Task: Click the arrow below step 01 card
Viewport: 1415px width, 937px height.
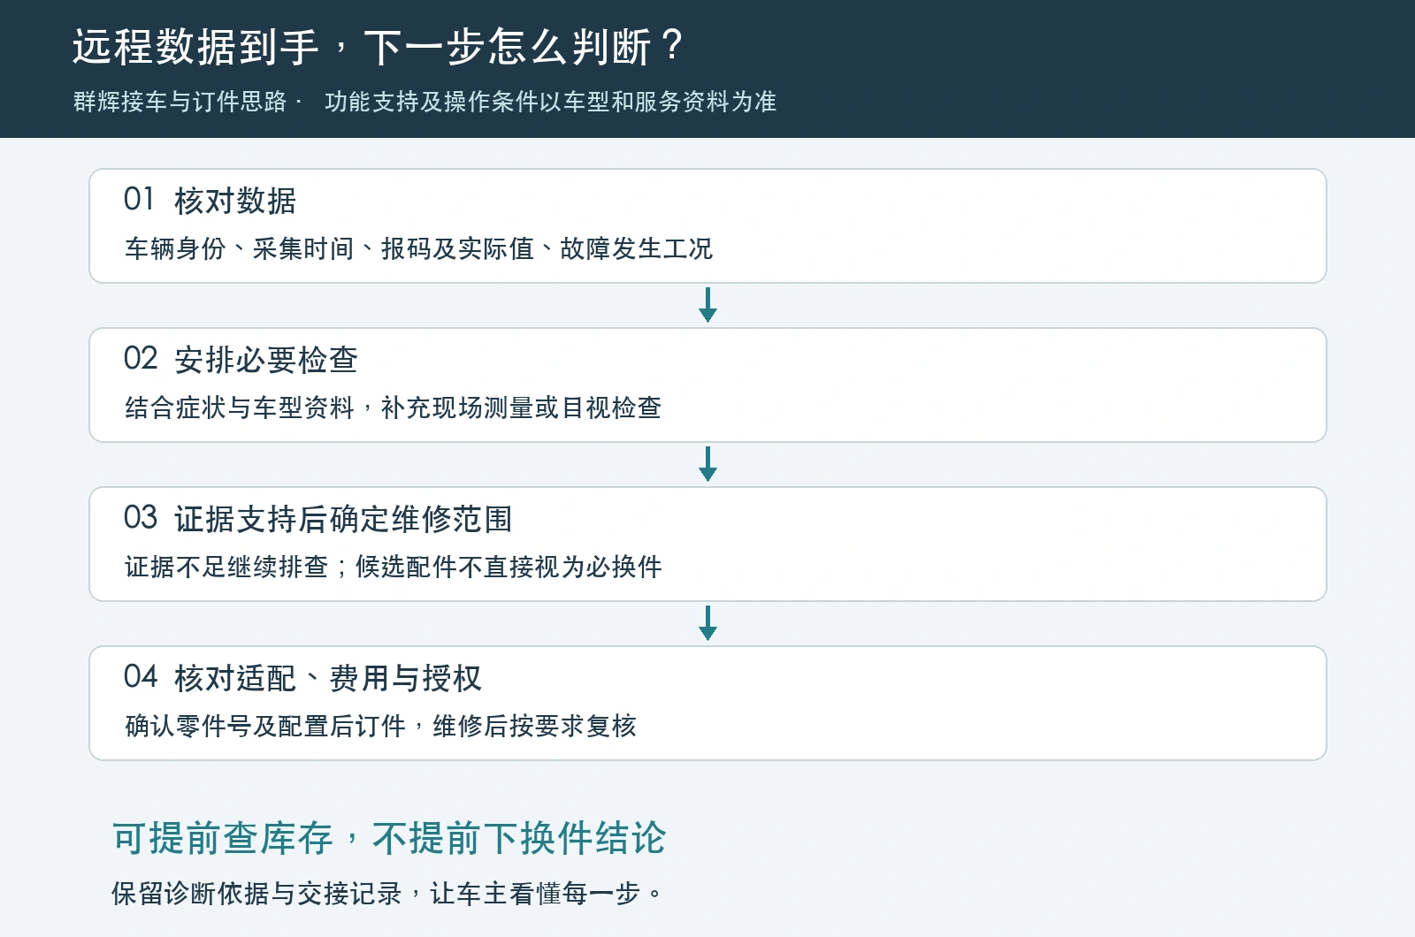Action: tap(707, 305)
